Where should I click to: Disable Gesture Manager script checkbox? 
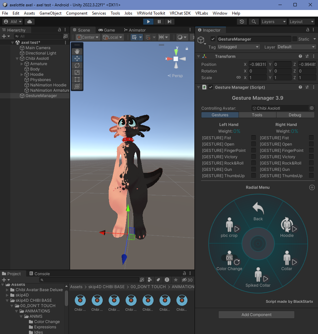pyautogui.click(x=211, y=87)
